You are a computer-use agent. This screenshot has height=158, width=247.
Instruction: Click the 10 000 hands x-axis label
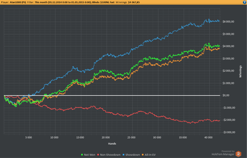(x=54, y=138)
